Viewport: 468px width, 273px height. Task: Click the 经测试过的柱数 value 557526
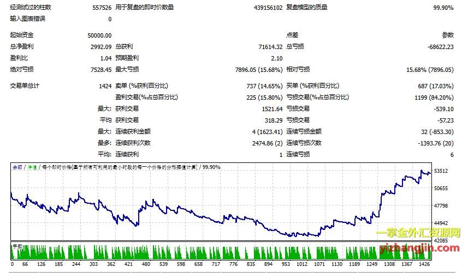pyautogui.click(x=102, y=8)
